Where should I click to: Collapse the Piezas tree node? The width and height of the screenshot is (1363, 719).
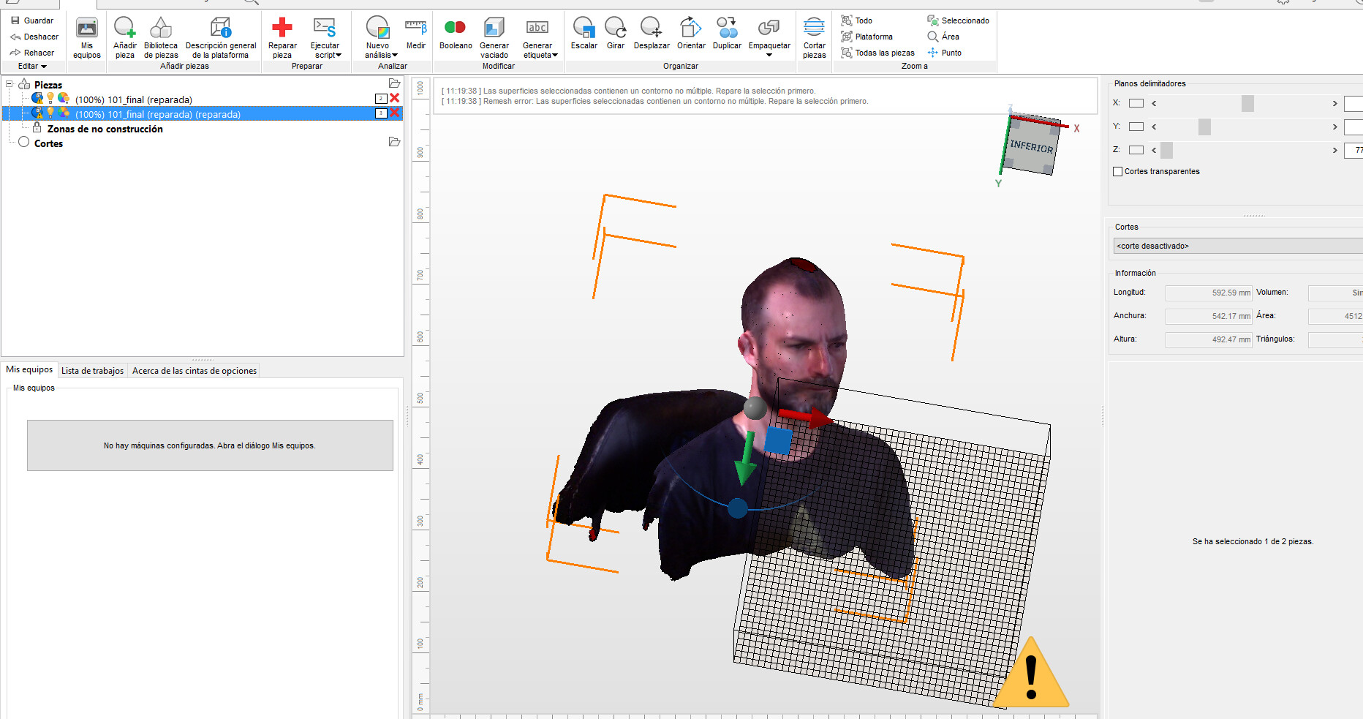pyautogui.click(x=8, y=83)
